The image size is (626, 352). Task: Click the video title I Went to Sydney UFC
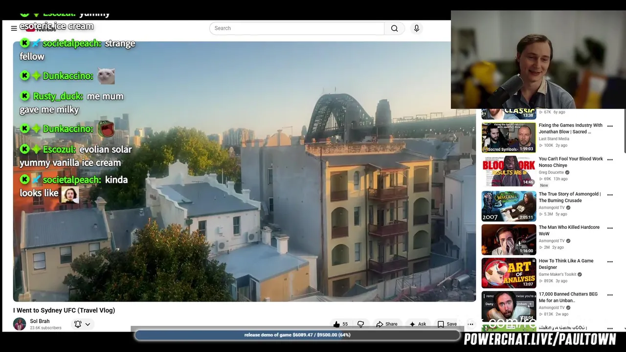64,310
